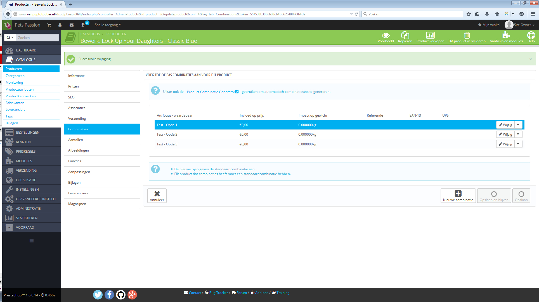
Task: Click the Kopiëren duplicate icon
Action: 405,36
